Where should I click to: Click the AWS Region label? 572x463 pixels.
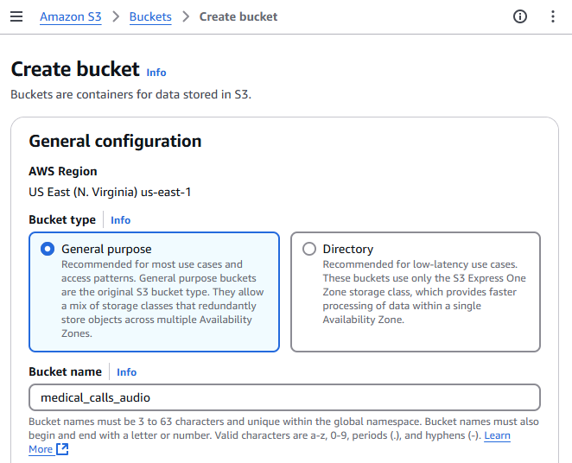pyautogui.click(x=63, y=171)
